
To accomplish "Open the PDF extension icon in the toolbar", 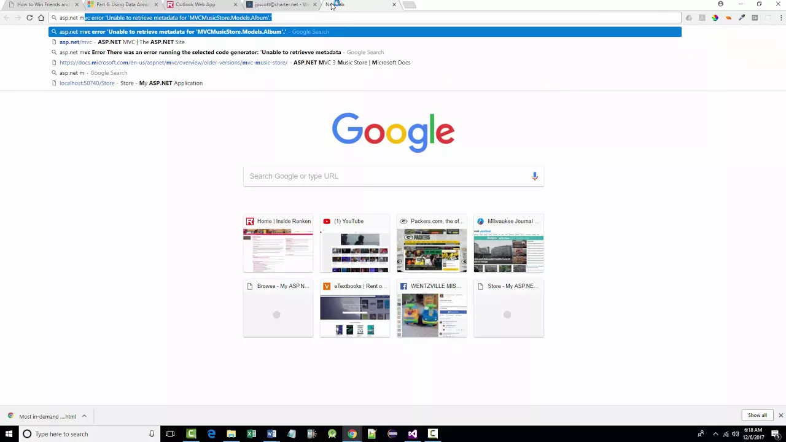I will (x=702, y=18).
